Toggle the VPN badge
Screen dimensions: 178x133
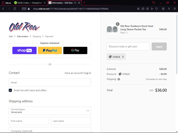(x=24, y=9)
